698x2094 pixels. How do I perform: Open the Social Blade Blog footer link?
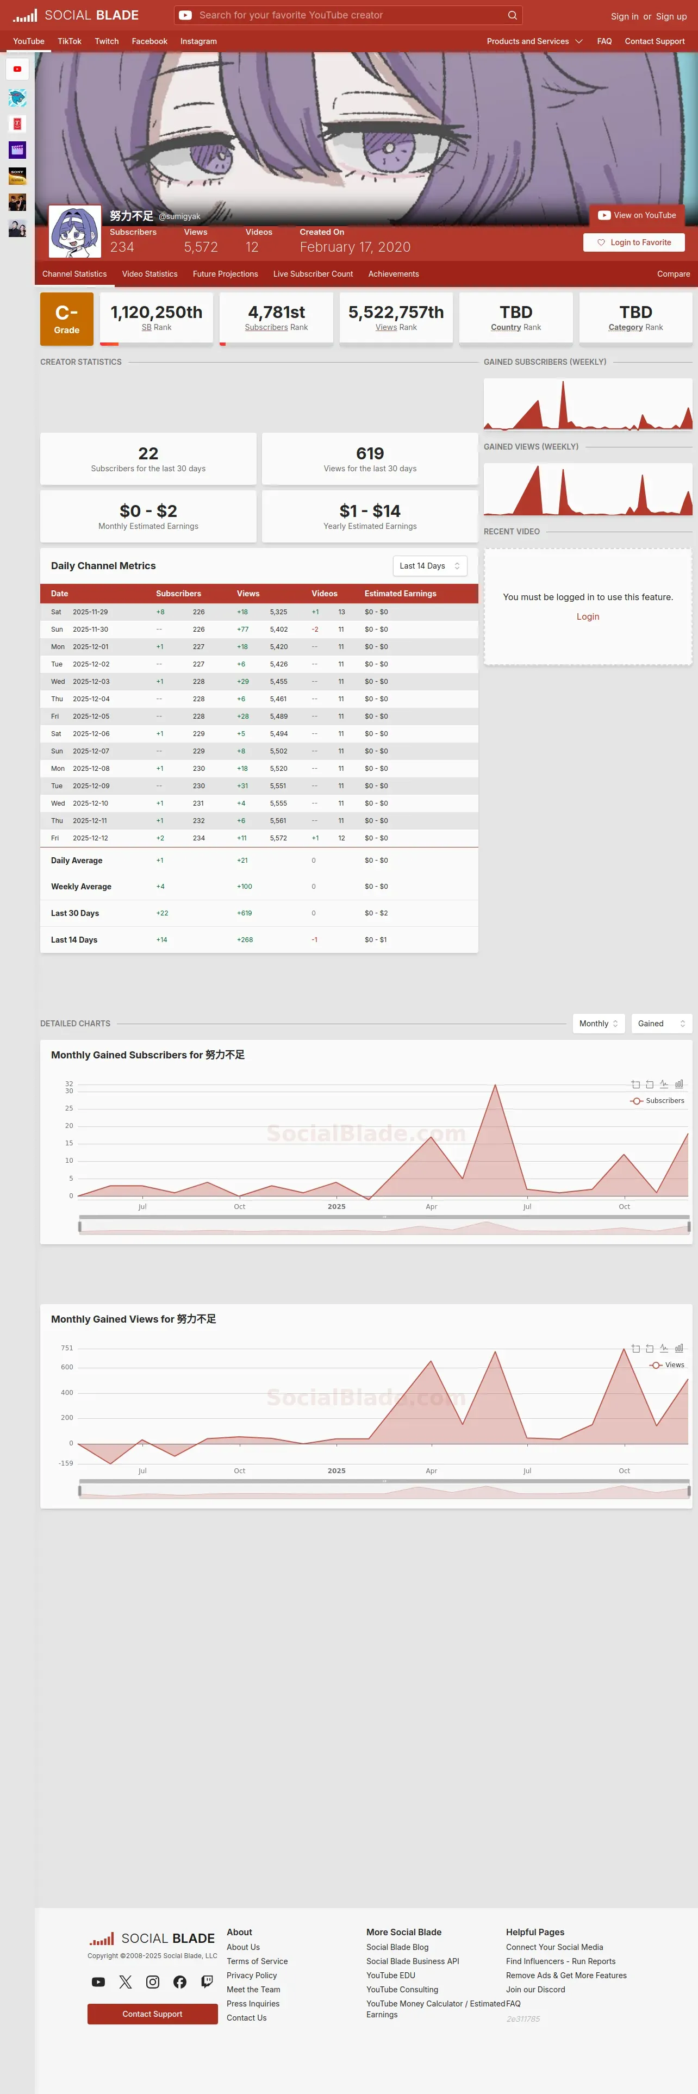(397, 1948)
